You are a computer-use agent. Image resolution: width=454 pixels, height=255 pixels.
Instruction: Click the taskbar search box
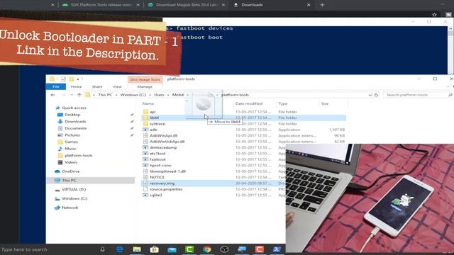pyautogui.click(x=49, y=249)
